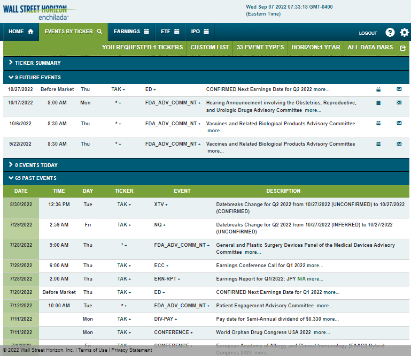Click calendar icon for the 10/27/2022 earnings event
The image size is (411, 356).
tap(378, 89)
